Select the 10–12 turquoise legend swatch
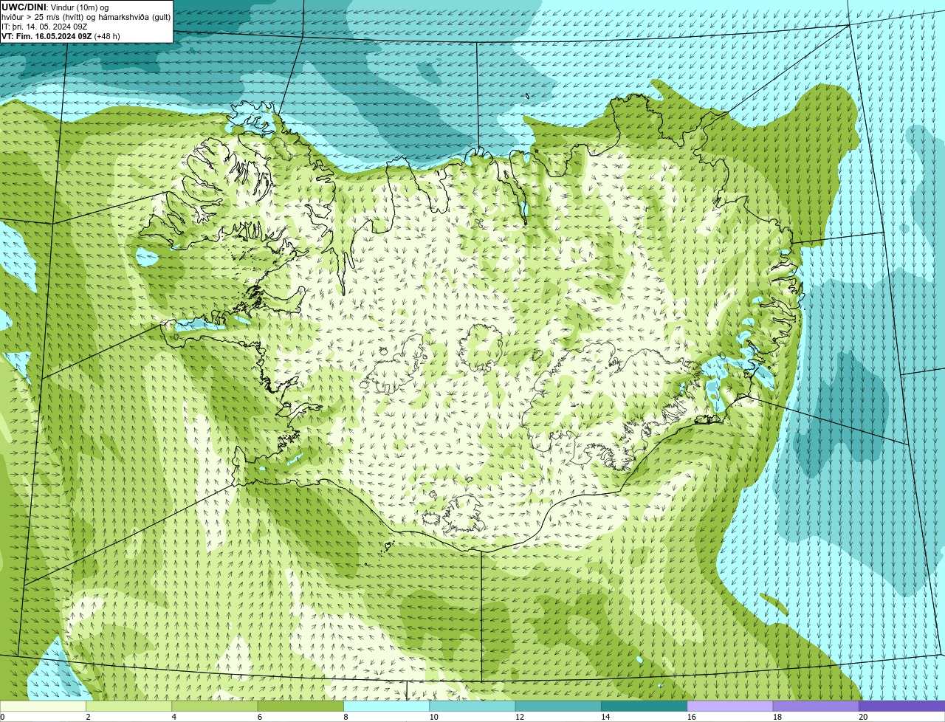This screenshot has width=945, height=722. [472, 706]
